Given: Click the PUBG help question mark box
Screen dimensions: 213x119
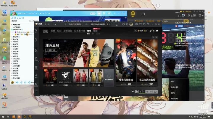Looking at the screenshot, I should point(135,31).
